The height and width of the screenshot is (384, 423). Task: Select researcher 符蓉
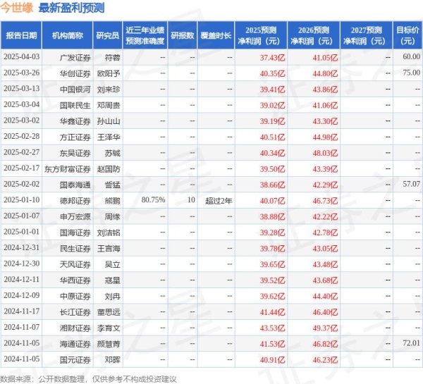pos(112,58)
